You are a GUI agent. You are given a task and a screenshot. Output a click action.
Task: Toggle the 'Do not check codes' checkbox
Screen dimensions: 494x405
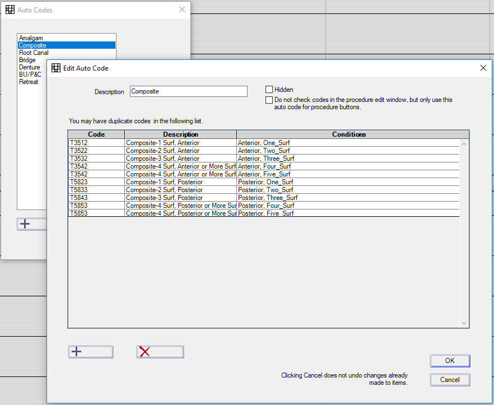point(269,100)
